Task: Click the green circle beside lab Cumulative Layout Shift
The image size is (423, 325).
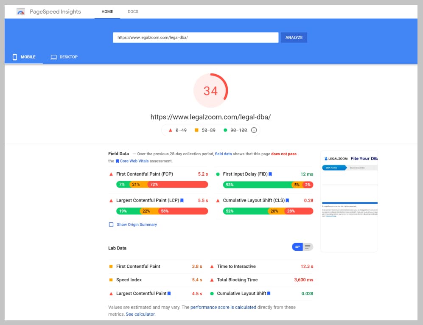Action: [x=212, y=294]
